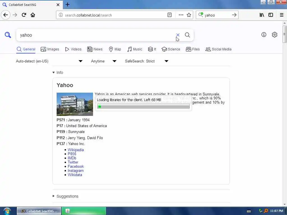287x215 pixels.
Task: Switch to the Images tab
Action: (x=50, y=49)
